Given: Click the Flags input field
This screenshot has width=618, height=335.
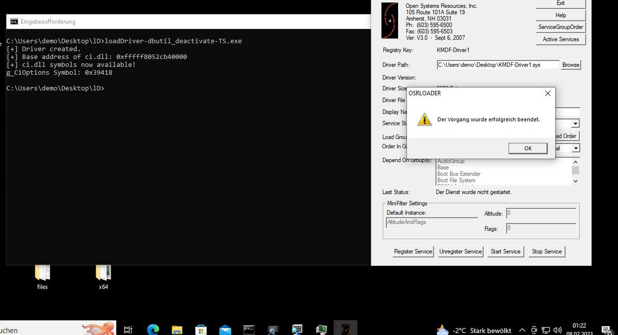Looking at the screenshot, I should (541, 228).
